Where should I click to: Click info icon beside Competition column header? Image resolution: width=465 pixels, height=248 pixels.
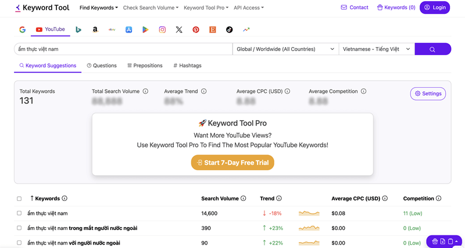click(438, 199)
